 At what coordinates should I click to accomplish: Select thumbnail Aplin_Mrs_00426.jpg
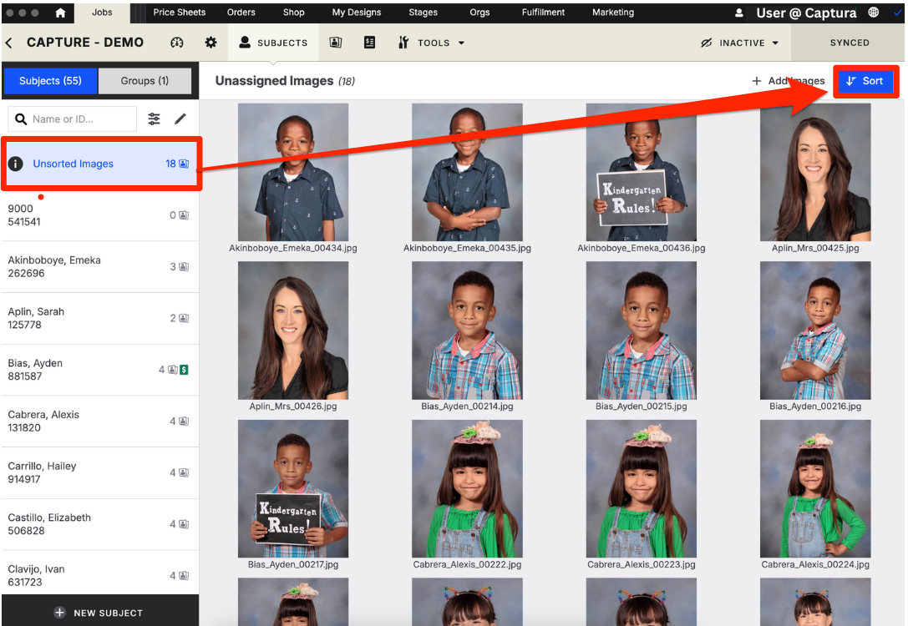click(293, 331)
